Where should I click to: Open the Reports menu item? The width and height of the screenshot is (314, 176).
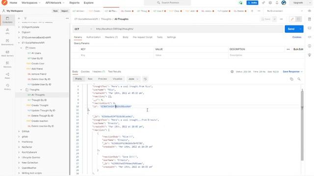[x=74, y=3]
